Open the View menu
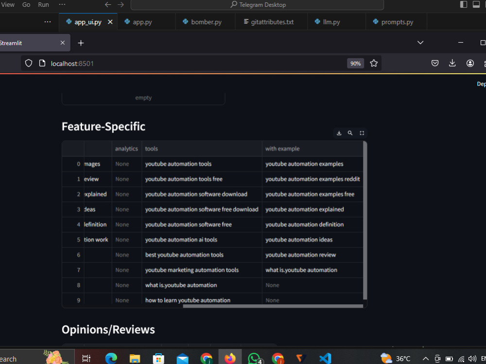 [8, 5]
